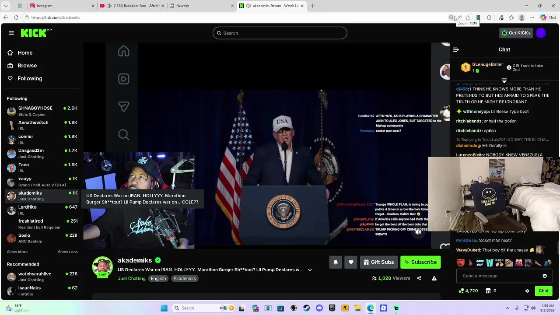
Task: Click the Get KICKs button
Action: pyautogui.click(x=516, y=33)
